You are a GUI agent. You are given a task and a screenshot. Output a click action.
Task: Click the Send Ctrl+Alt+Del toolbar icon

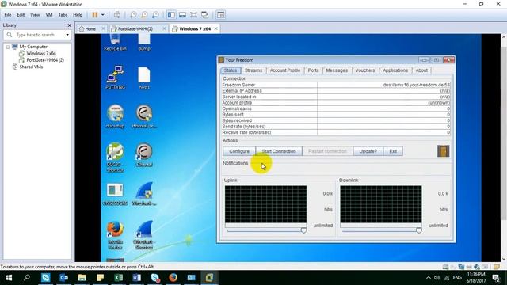click(117, 15)
